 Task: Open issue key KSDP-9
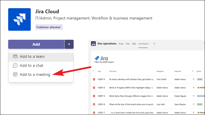coord(102,79)
